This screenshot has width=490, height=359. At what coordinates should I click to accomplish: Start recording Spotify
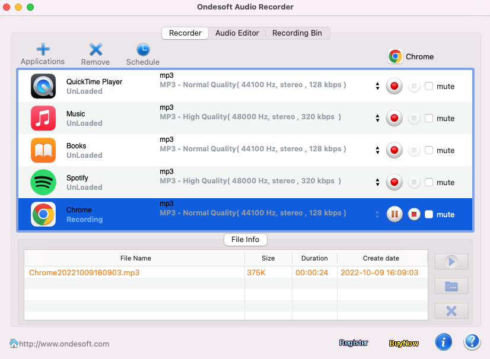coord(394,182)
